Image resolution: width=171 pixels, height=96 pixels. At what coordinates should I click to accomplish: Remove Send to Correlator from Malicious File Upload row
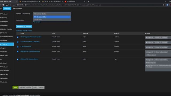(x=155, y=60)
